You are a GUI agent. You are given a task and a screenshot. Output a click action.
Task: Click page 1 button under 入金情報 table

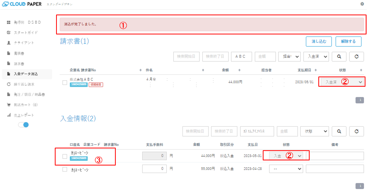(360, 186)
